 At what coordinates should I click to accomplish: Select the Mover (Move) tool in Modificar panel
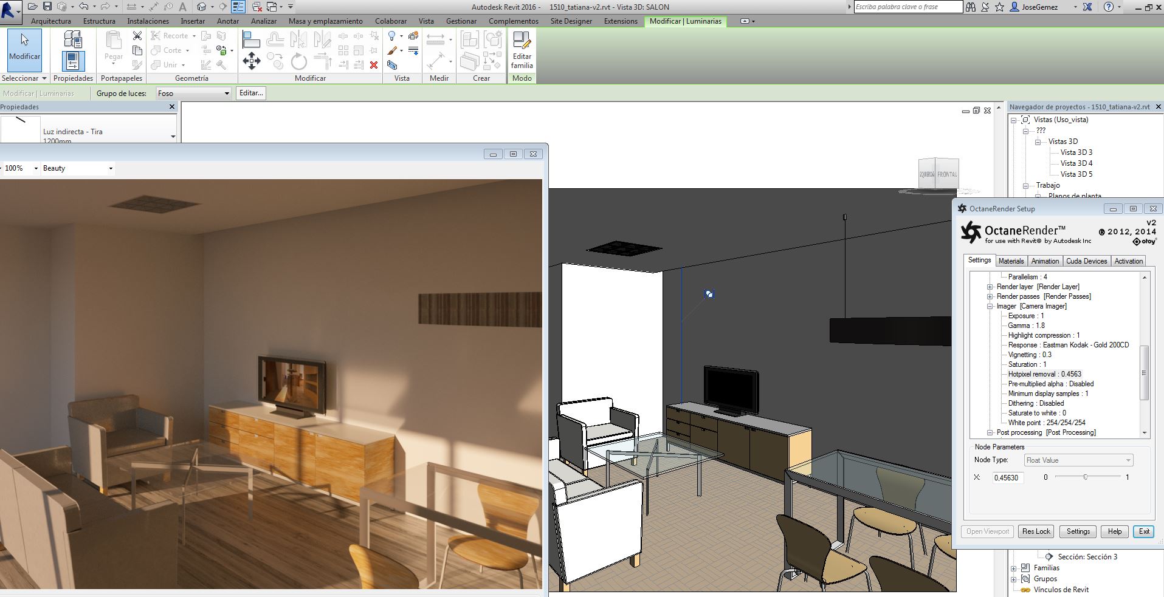click(252, 61)
